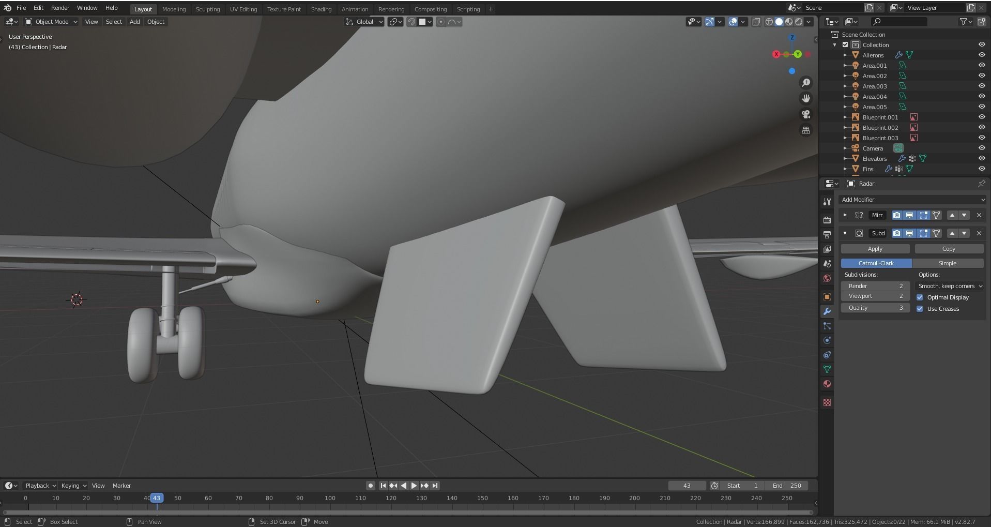This screenshot has width=991, height=527.
Task: Play the animation forward
Action: click(x=414, y=486)
